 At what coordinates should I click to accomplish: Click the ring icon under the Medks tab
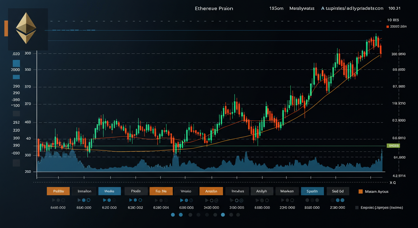tap(114, 200)
